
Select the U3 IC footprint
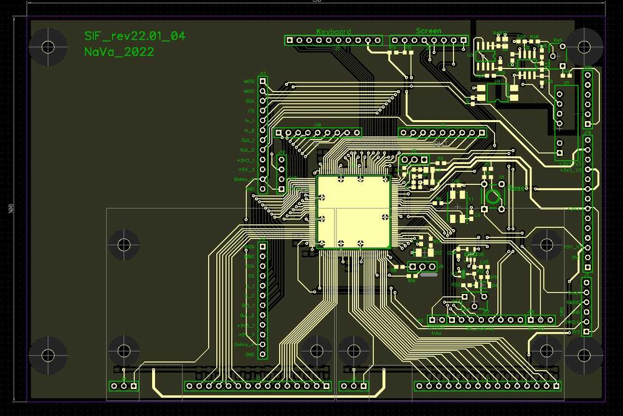[484, 55]
